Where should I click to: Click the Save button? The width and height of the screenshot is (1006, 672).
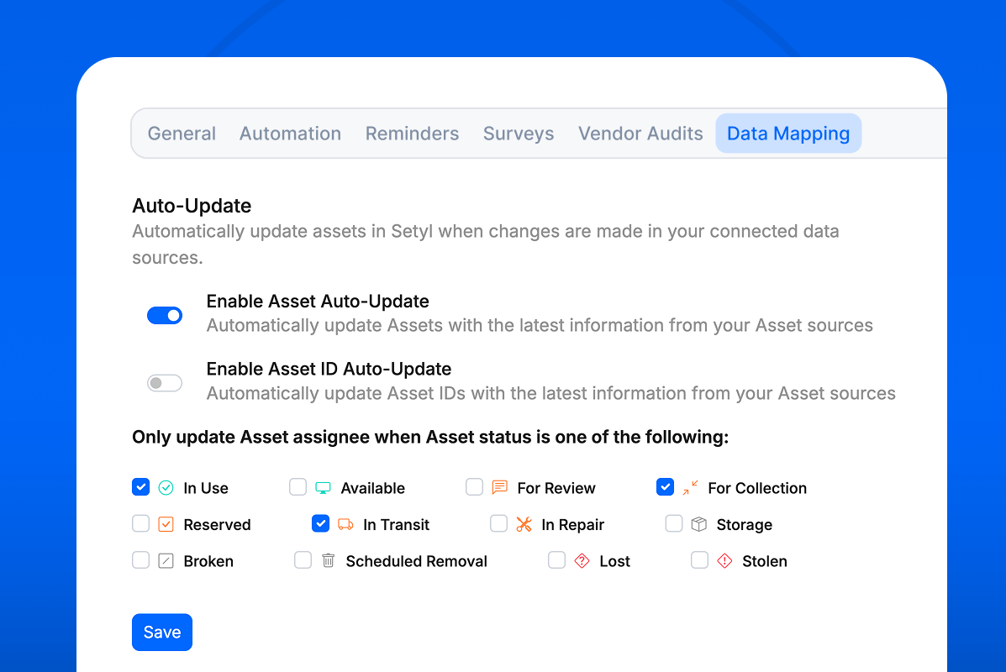coord(161,632)
